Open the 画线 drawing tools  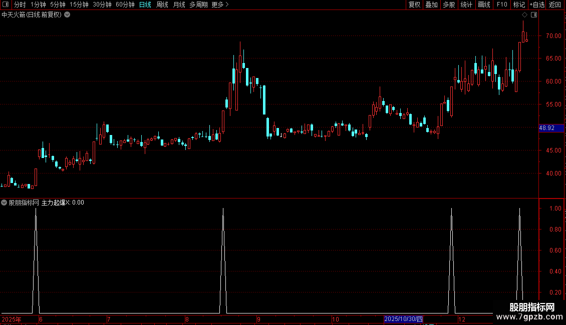pos(484,4)
